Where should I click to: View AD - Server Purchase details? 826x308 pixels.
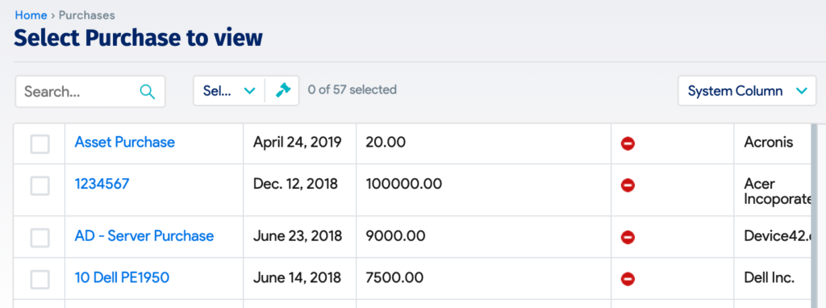144,236
